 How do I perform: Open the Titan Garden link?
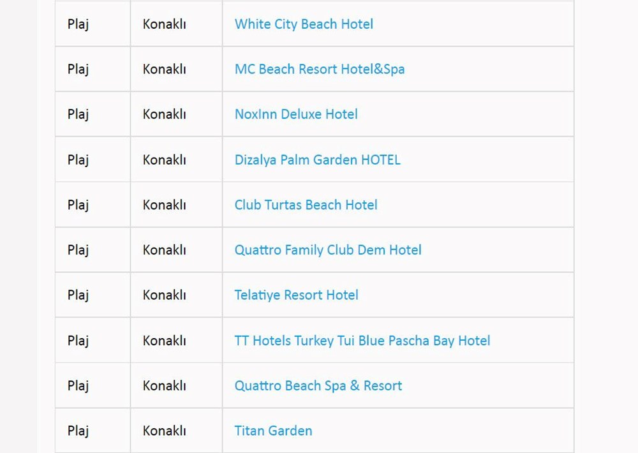point(273,431)
